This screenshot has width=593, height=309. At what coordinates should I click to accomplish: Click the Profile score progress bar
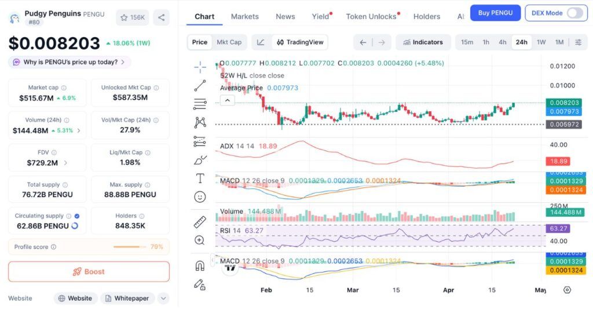[x=130, y=247]
